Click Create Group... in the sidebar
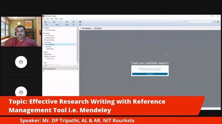The image size is (222, 124). (50, 59)
